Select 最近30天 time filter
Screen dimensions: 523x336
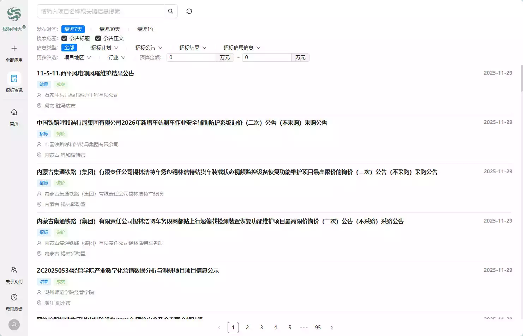pos(109,29)
